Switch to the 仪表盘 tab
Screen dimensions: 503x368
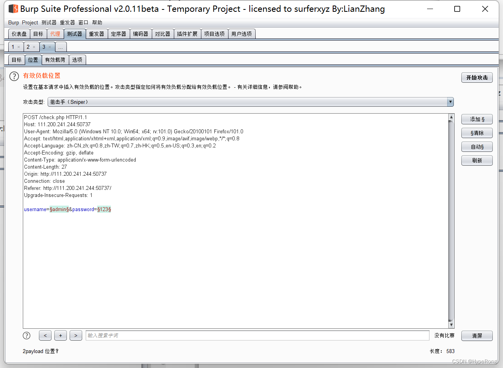point(19,34)
